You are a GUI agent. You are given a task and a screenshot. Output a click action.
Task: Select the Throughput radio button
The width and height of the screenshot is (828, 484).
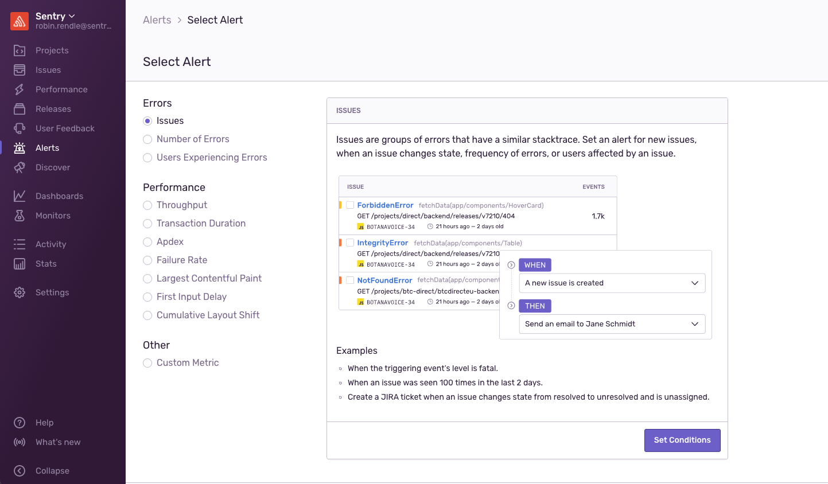pyautogui.click(x=147, y=205)
